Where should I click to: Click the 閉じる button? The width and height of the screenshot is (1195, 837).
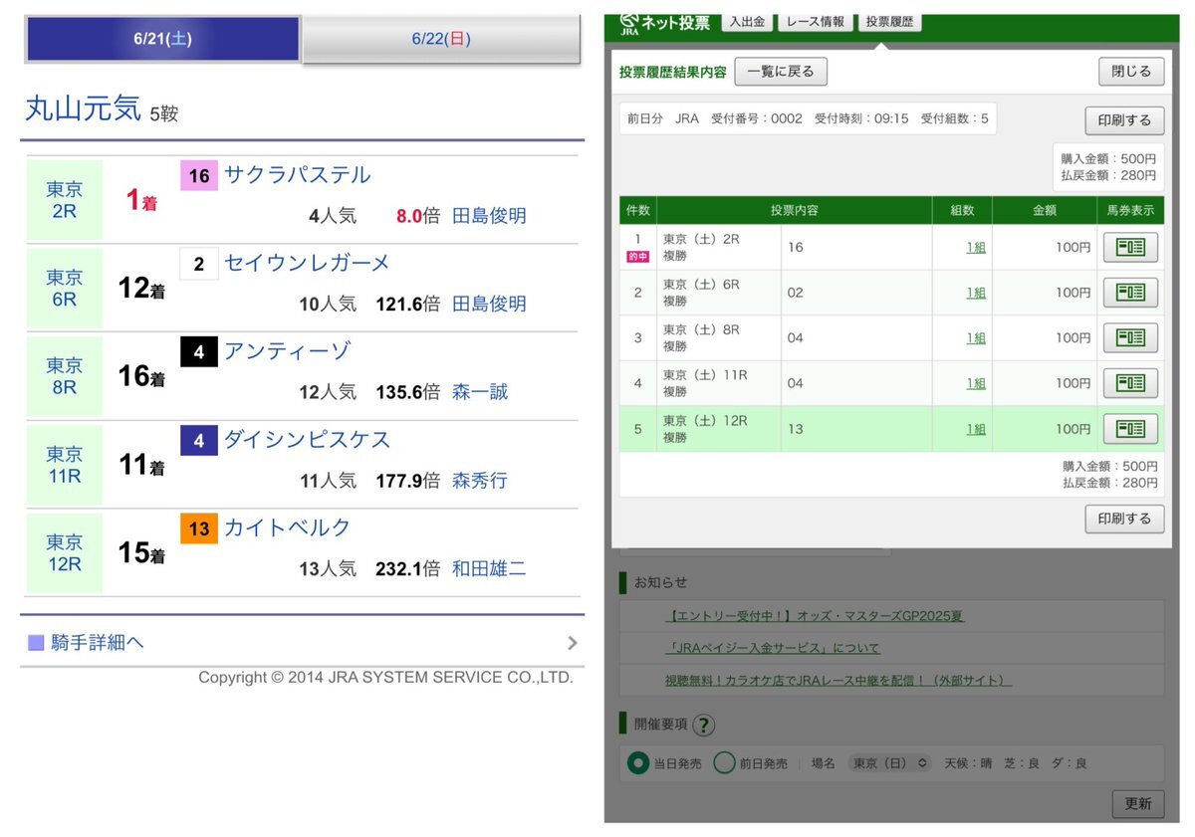(1131, 72)
